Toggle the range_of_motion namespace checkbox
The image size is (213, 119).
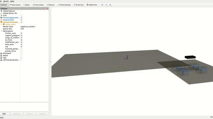tap(21, 38)
